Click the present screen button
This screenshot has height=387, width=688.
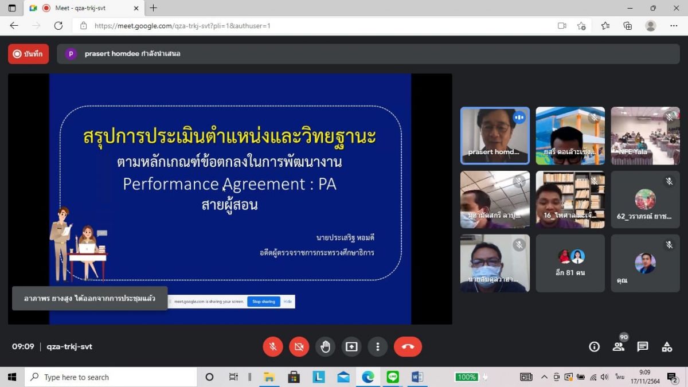(x=351, y=347)
